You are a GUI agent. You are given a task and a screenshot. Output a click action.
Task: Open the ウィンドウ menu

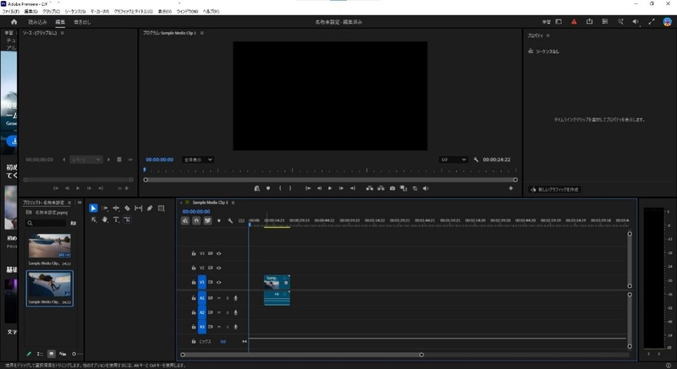(187, 12)
